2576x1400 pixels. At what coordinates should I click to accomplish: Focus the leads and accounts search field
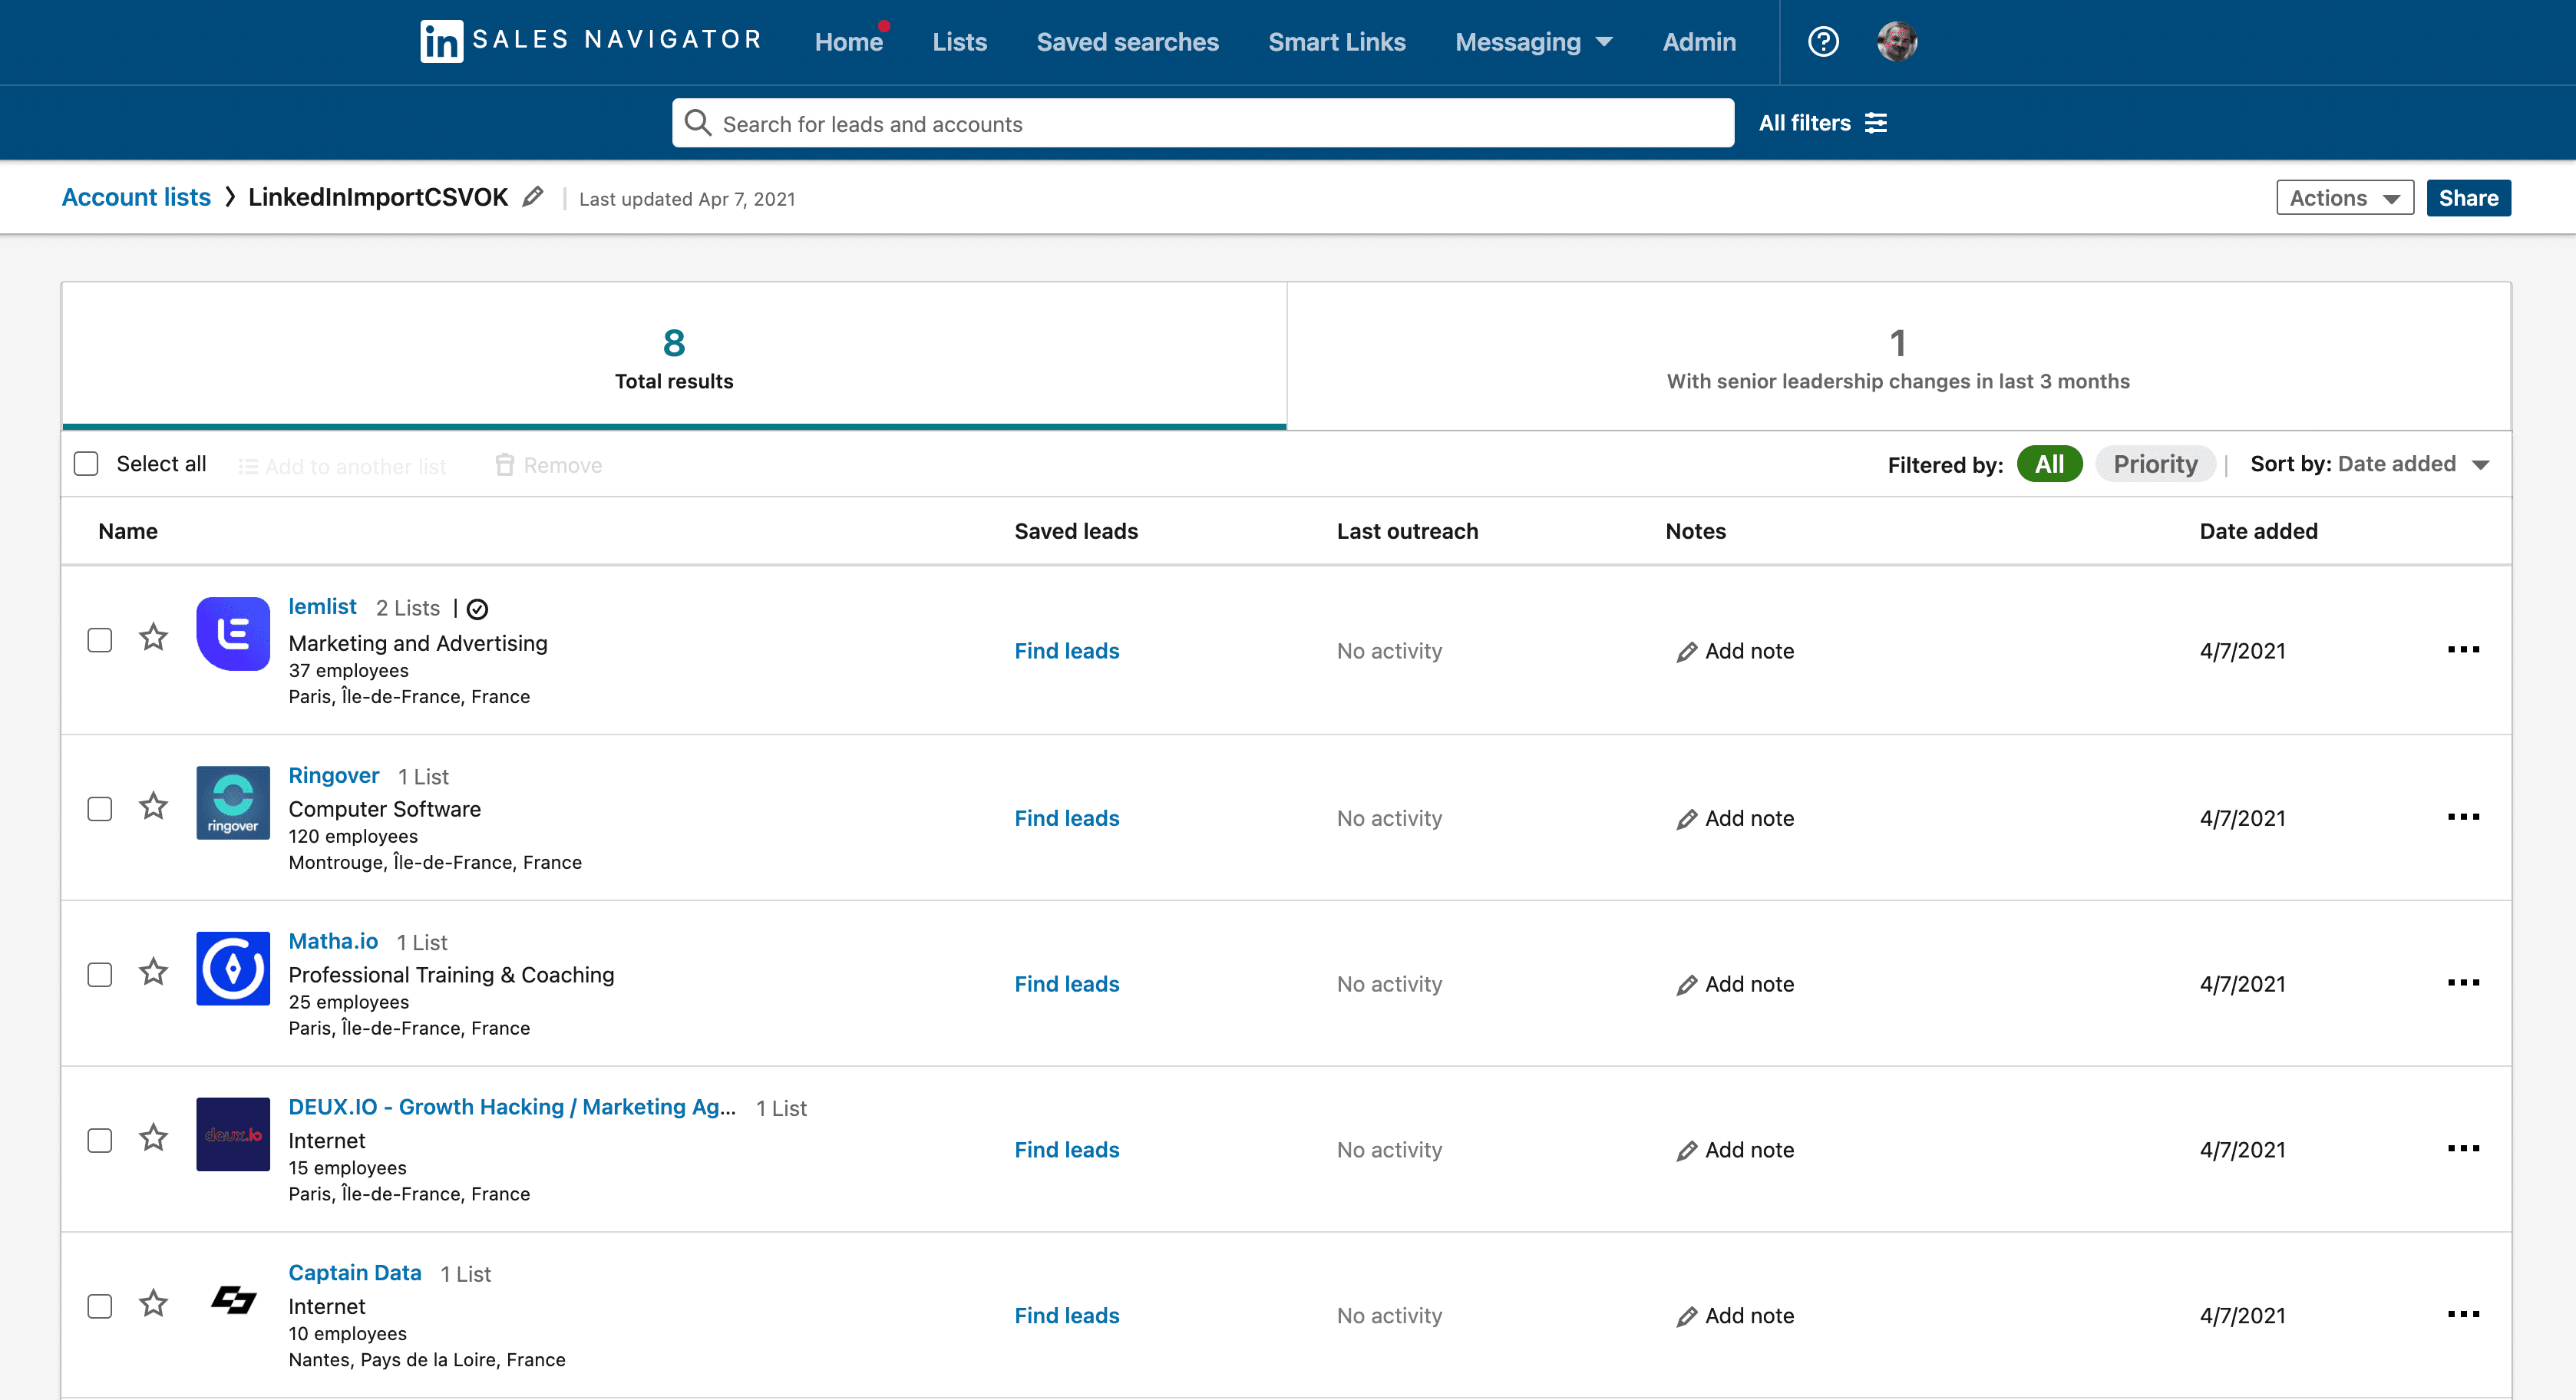[x=1203, y=123]
